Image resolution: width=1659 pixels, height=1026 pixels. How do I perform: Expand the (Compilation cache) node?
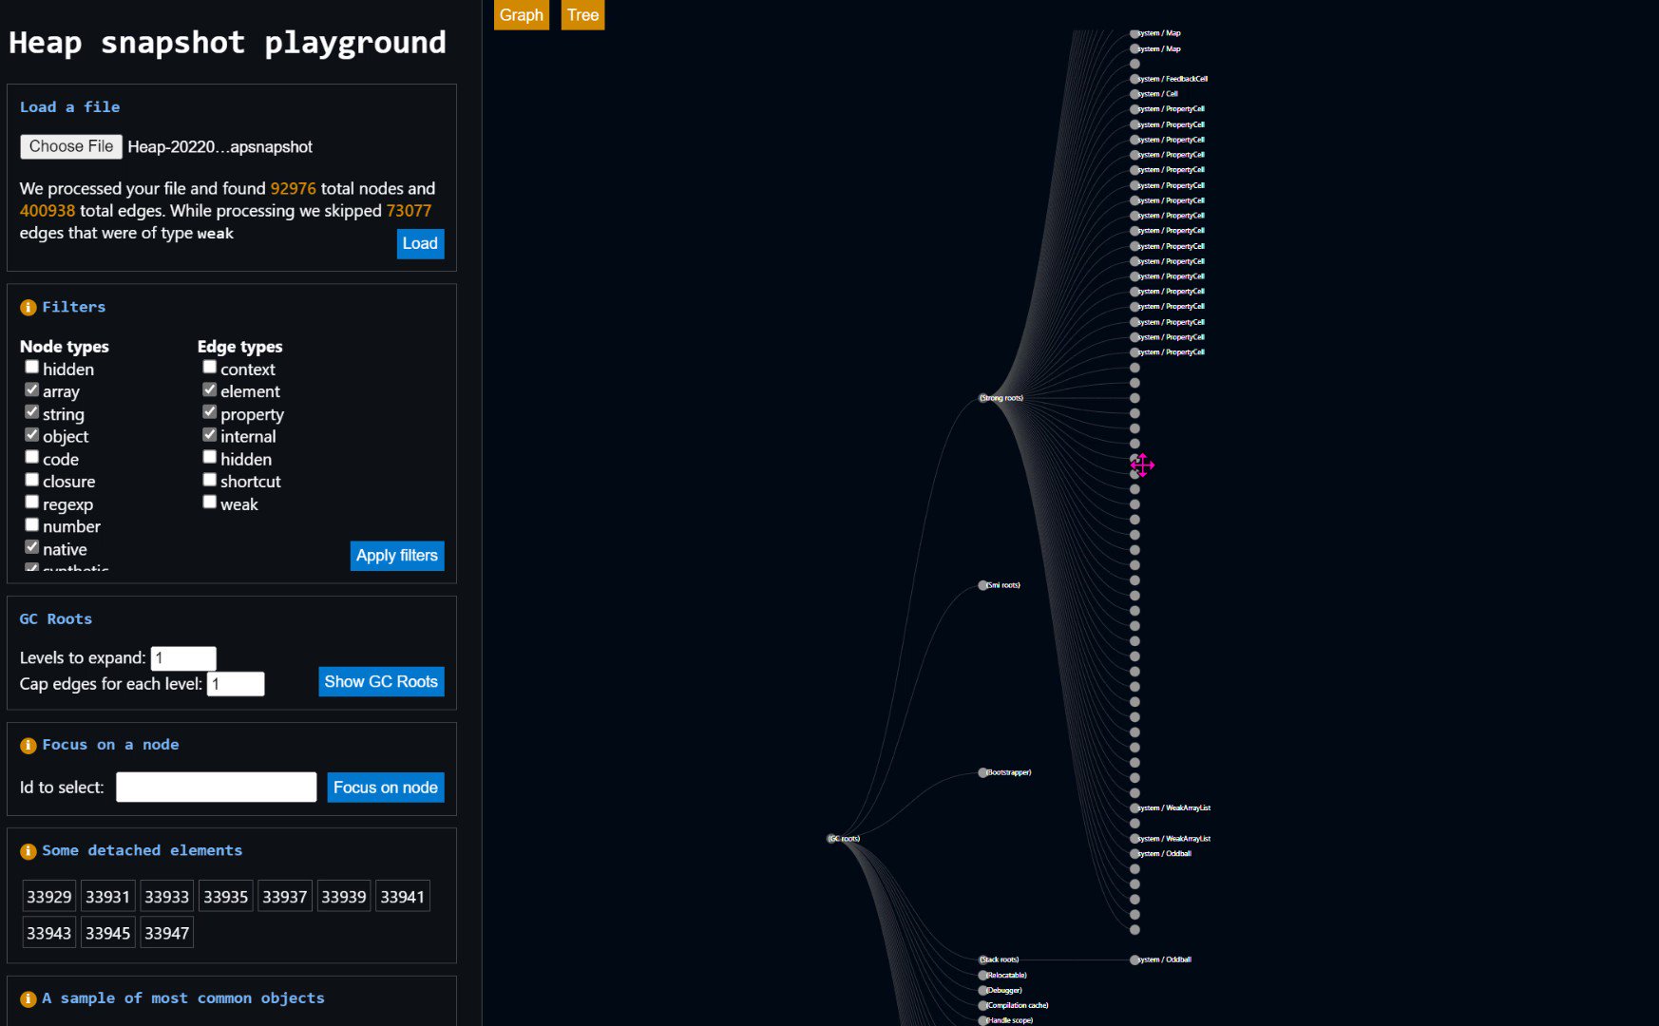[981, 1004]
